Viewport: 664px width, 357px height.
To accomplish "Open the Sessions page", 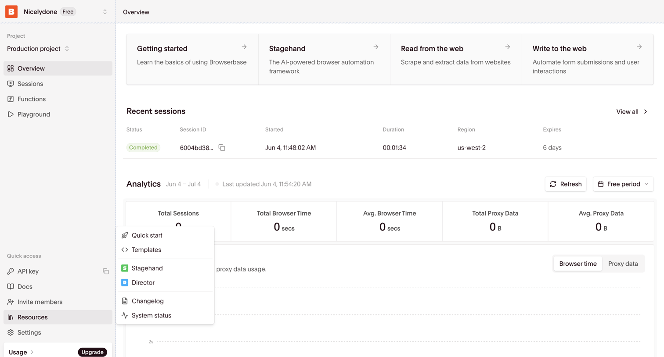I will (58, 84).
